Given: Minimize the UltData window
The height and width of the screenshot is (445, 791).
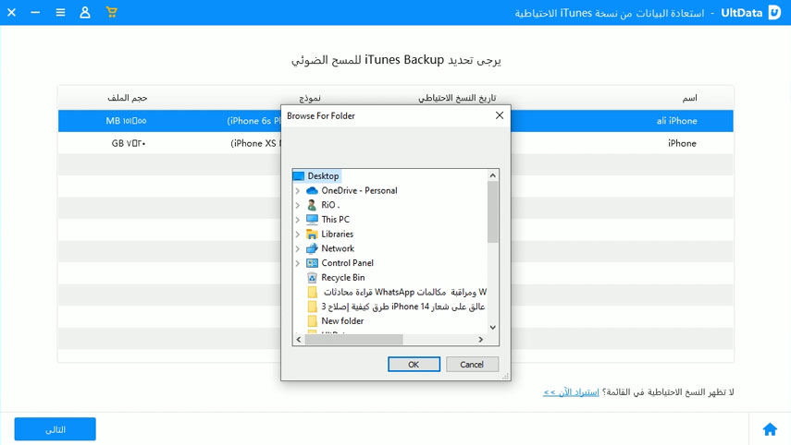Looking at the screenshot, I should click(35, 12).
